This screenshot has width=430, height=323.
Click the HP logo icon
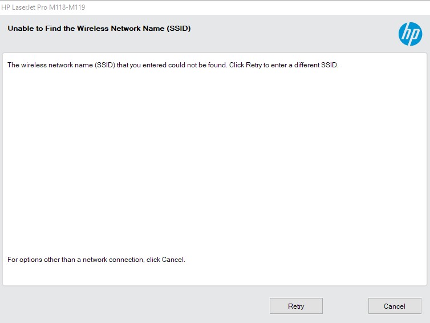pos(410,34)
